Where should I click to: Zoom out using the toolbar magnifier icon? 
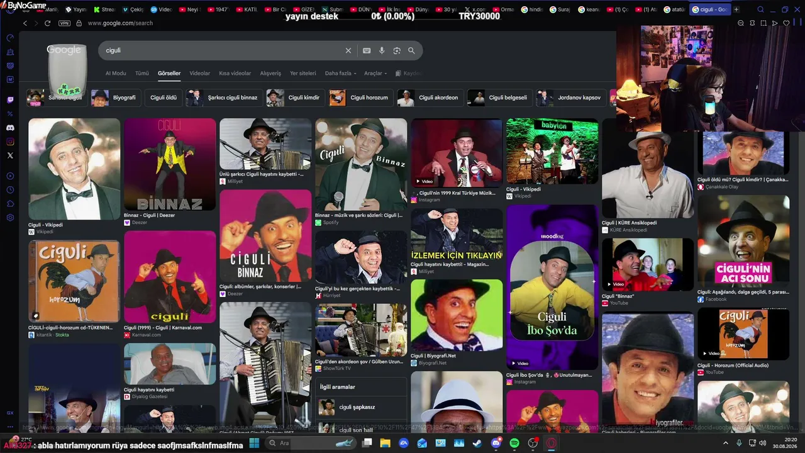(x=741, y=23)
